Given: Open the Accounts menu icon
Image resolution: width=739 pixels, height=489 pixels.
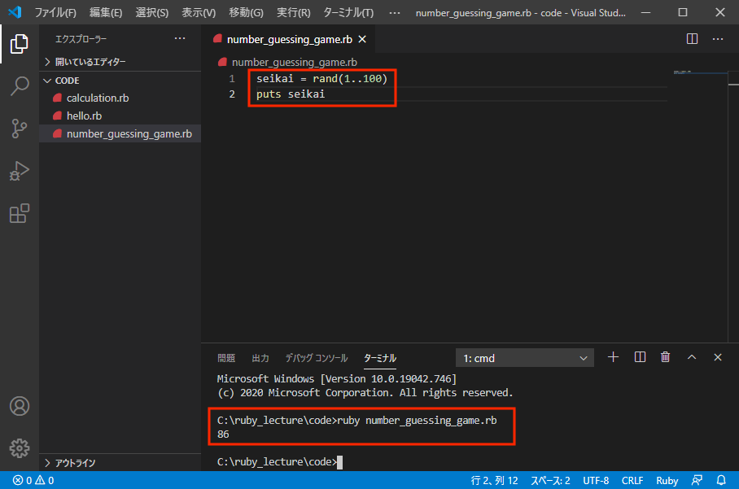Looking at the screenshot, I should (20, 406).
